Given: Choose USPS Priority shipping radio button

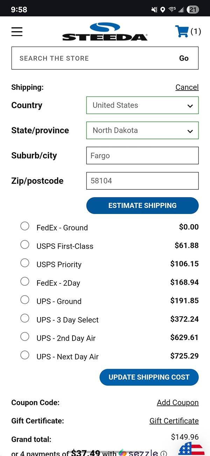Looking at the screenshot, I should pos(25,263).
